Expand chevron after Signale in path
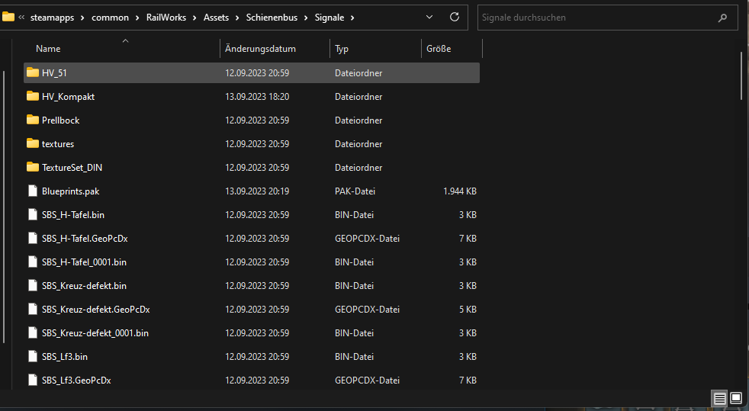Image resolution: width=749 pixels, height=411 pixels. pos(353,18)
